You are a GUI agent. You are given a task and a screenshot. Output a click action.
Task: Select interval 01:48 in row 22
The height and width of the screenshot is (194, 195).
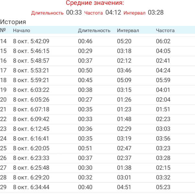[124, 119]
